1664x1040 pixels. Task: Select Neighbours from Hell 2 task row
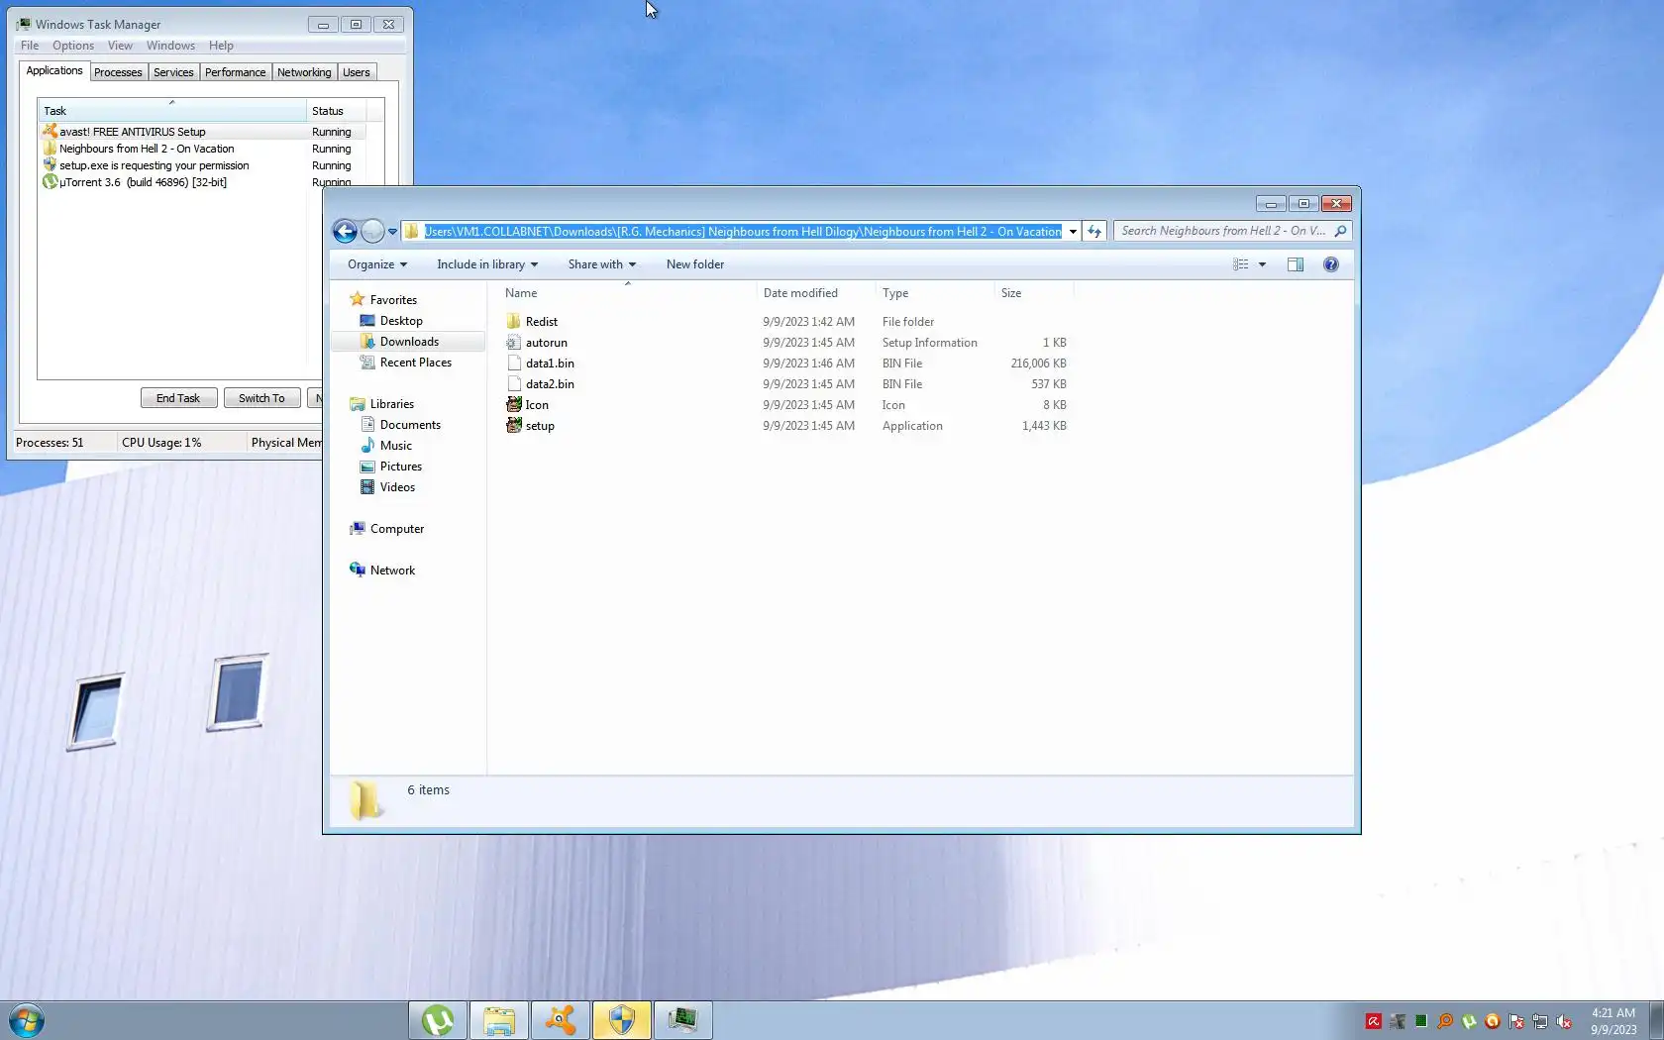(203, 149)
